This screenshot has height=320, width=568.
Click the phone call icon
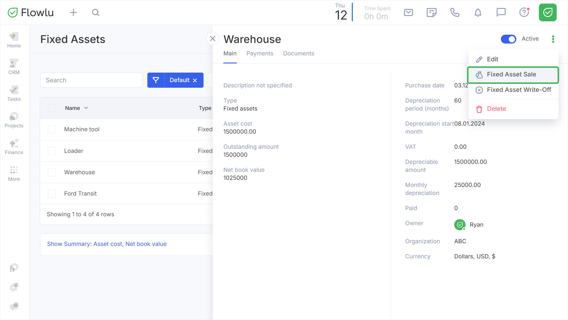[x=455, y=12]
